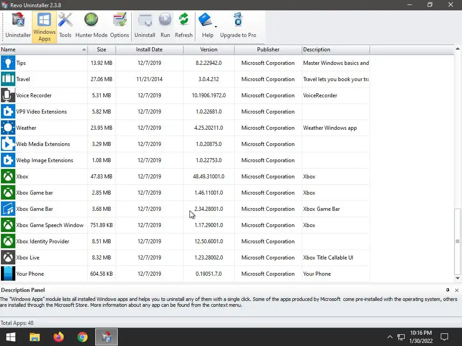Screen dimensions: 462x346
Task: Sort by the Size column header
Action: coord(102,50)
